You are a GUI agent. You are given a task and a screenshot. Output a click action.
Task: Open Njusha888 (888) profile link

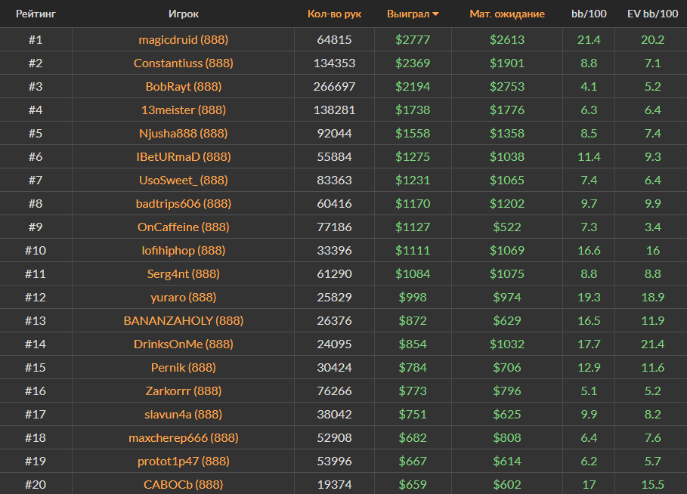tap(184, 133)
